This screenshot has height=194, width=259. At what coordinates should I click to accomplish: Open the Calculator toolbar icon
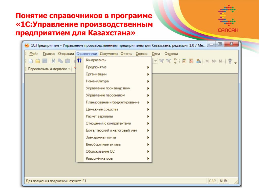184,61
